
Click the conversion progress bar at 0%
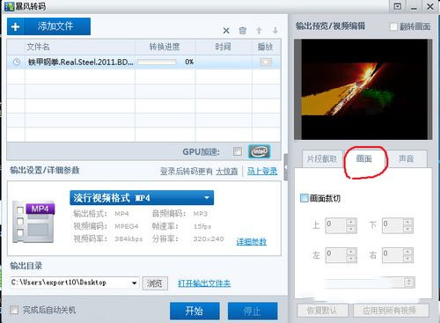point(157,62)
